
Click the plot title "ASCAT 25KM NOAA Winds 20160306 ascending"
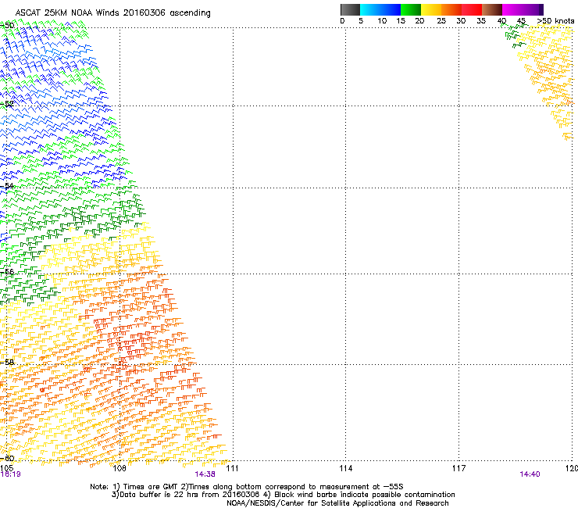pyautogui.click(x=112, y=13)
